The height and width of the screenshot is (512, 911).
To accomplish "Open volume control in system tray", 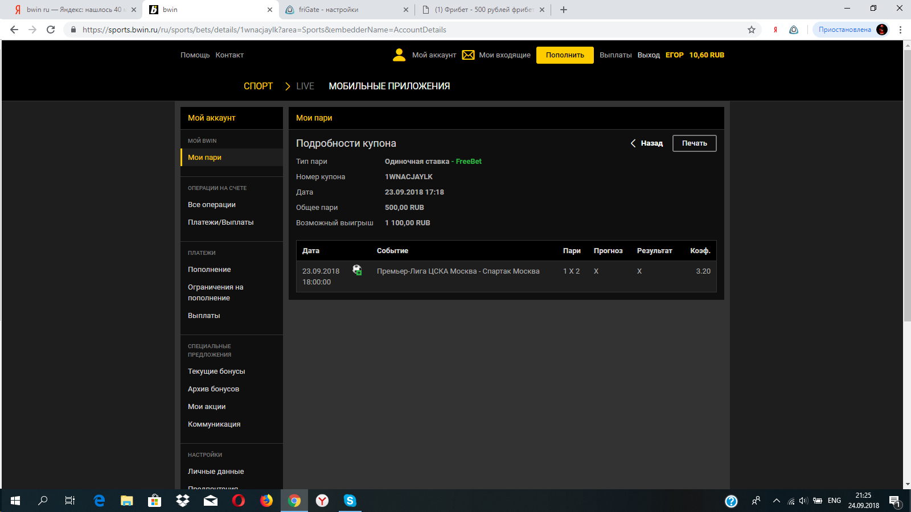I will point(803,501).
